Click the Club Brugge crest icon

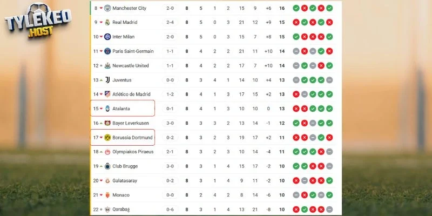107,166
